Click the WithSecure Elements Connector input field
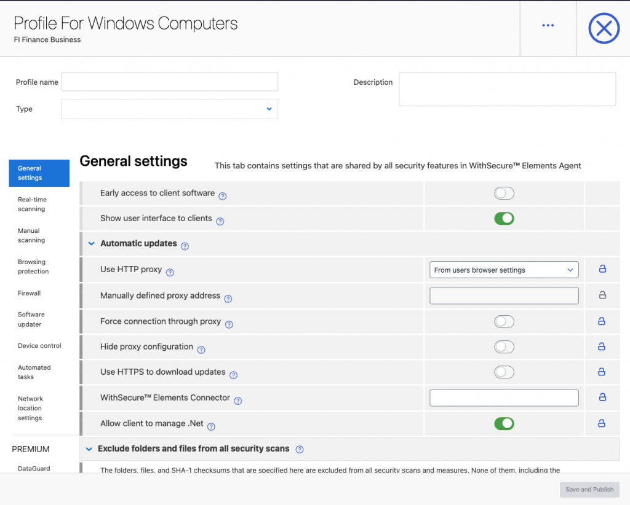 click(504, 398)
